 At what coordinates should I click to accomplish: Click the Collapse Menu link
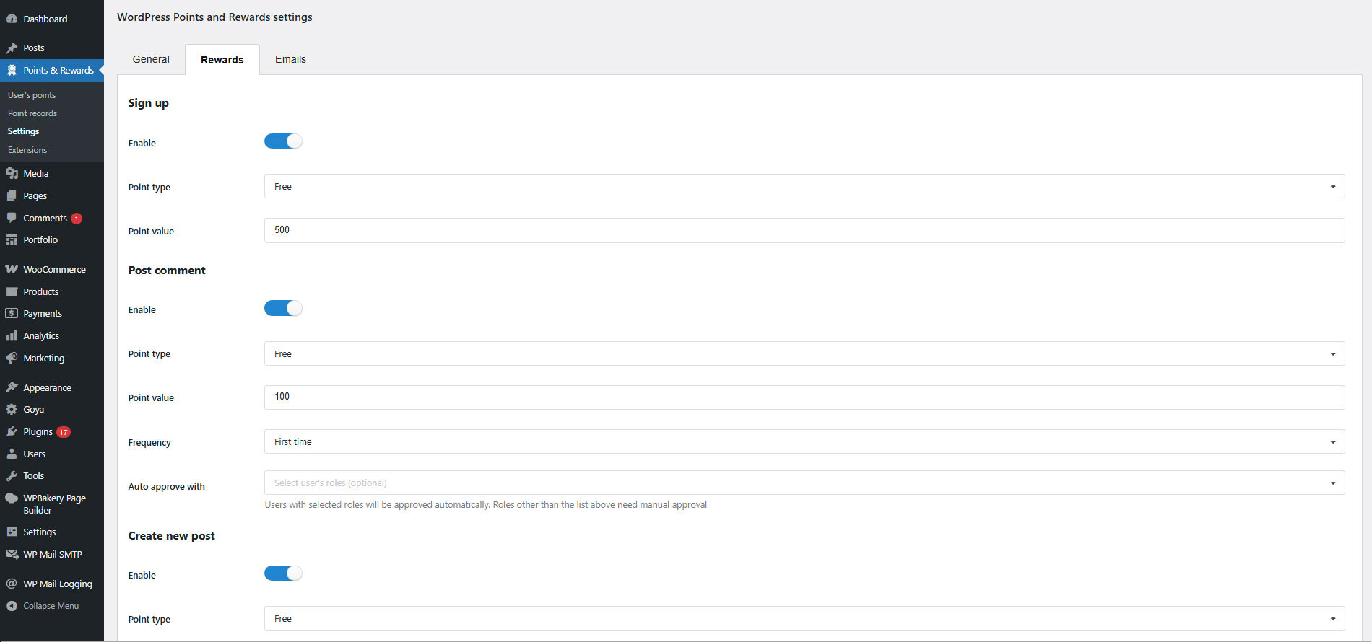coord(51,606)
